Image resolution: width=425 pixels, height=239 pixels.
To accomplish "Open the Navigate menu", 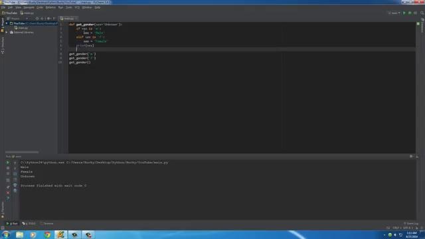I will click(x=29, y=7).
